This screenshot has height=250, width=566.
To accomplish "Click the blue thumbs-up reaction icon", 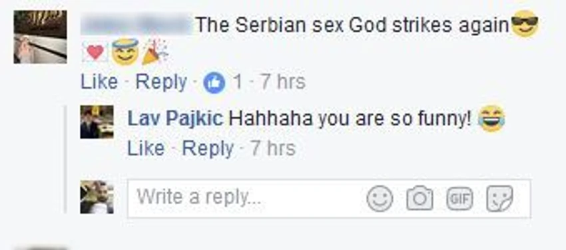I will [214, 83].
